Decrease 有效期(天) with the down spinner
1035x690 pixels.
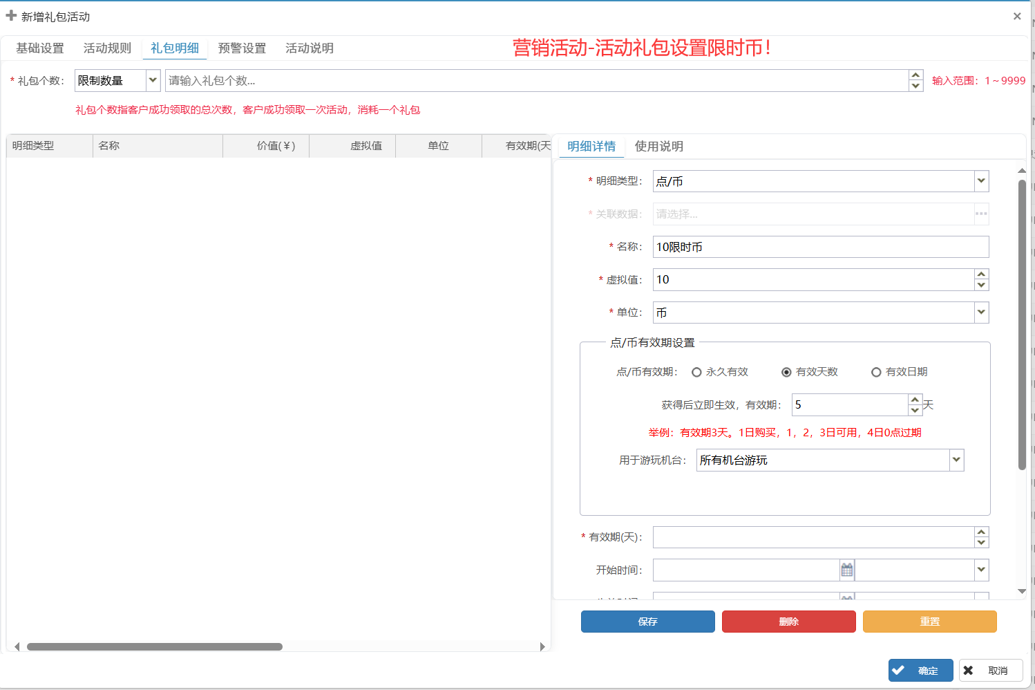(x=981, y=543)
